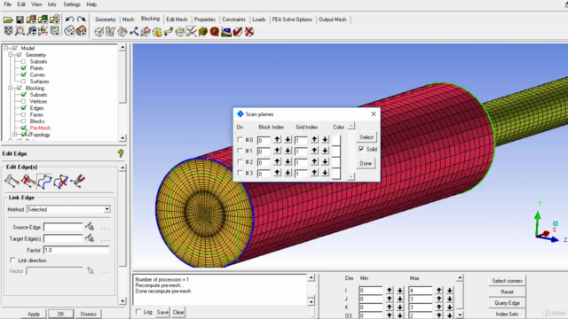The image size is (568, 319).
Task: Click the Fit Window view icon
Action: [8, 31]
